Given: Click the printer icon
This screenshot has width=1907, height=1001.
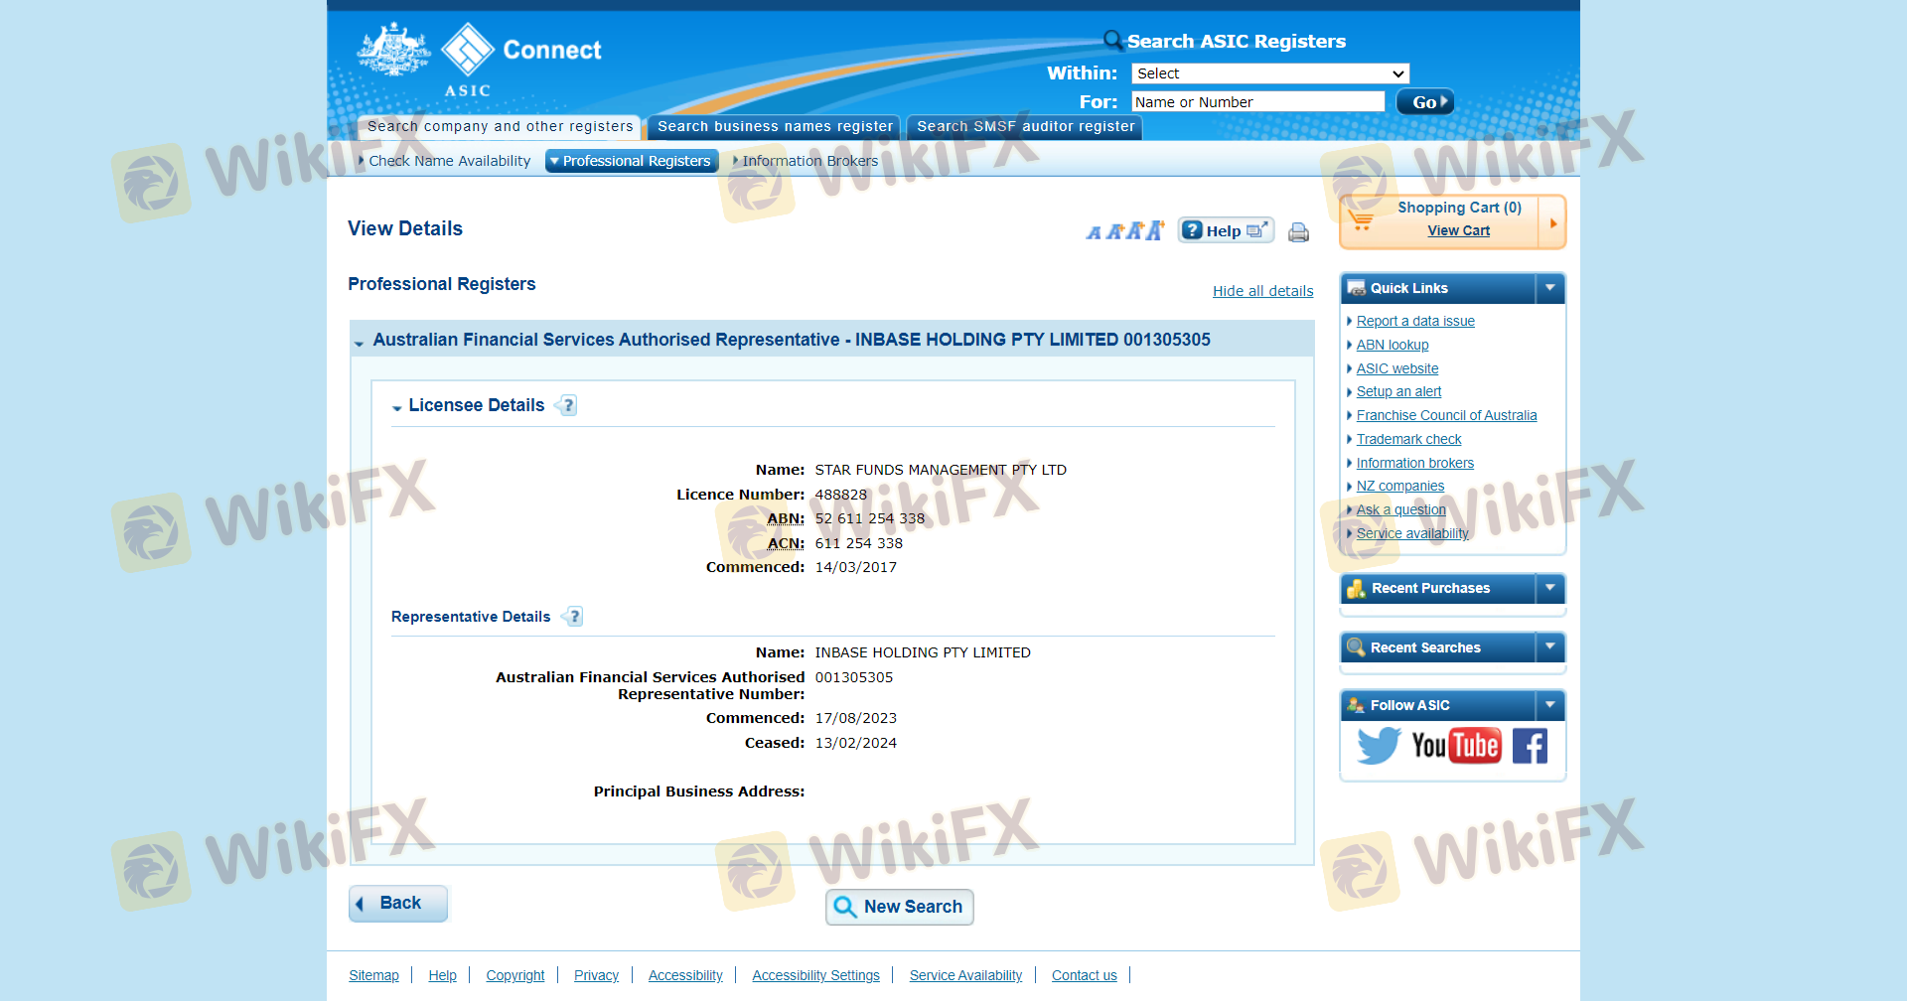Looking at the screenshot, I should point(1298,232).
